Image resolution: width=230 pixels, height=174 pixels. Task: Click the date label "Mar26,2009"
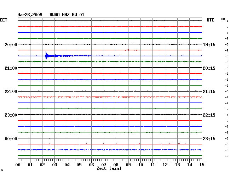30,15
